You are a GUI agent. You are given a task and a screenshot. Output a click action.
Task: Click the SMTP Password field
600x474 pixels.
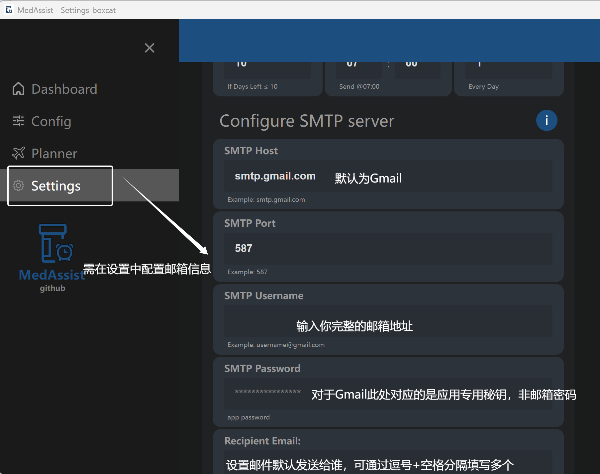(x=388, y=394)
